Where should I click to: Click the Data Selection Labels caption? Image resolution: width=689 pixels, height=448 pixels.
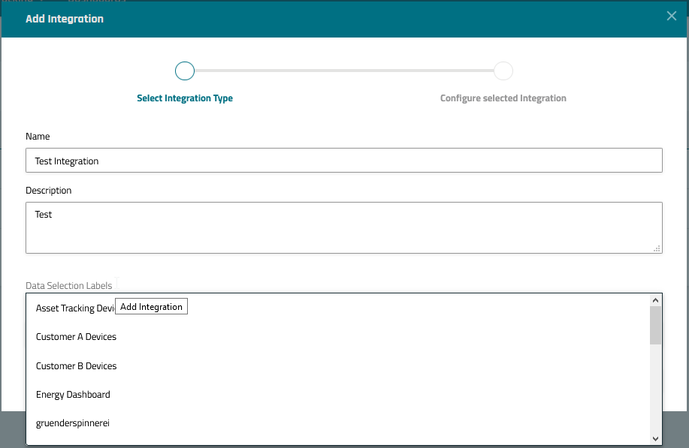[x=68, y=286]
